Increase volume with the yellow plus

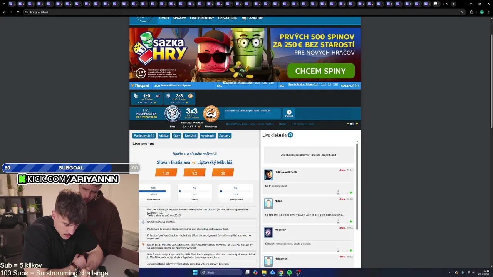point(357,124)
